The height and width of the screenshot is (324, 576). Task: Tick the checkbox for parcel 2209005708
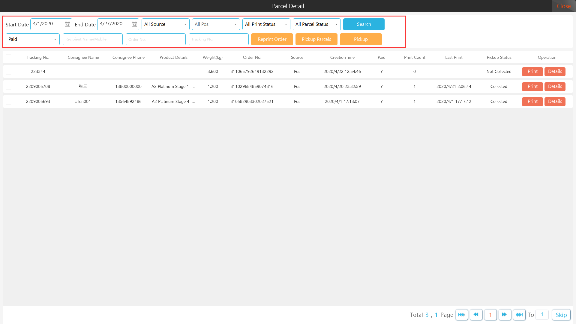(8, 87)
